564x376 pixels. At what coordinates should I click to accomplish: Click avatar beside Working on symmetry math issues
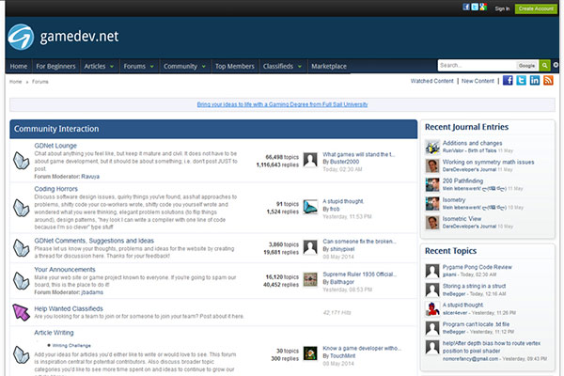pyautogui.click(x=432, y=165)
